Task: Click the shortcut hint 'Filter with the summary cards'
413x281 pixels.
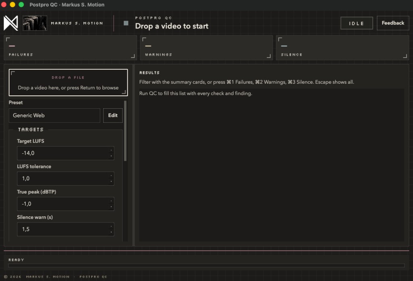Action: pyautogui.click(x=246, y=82)
